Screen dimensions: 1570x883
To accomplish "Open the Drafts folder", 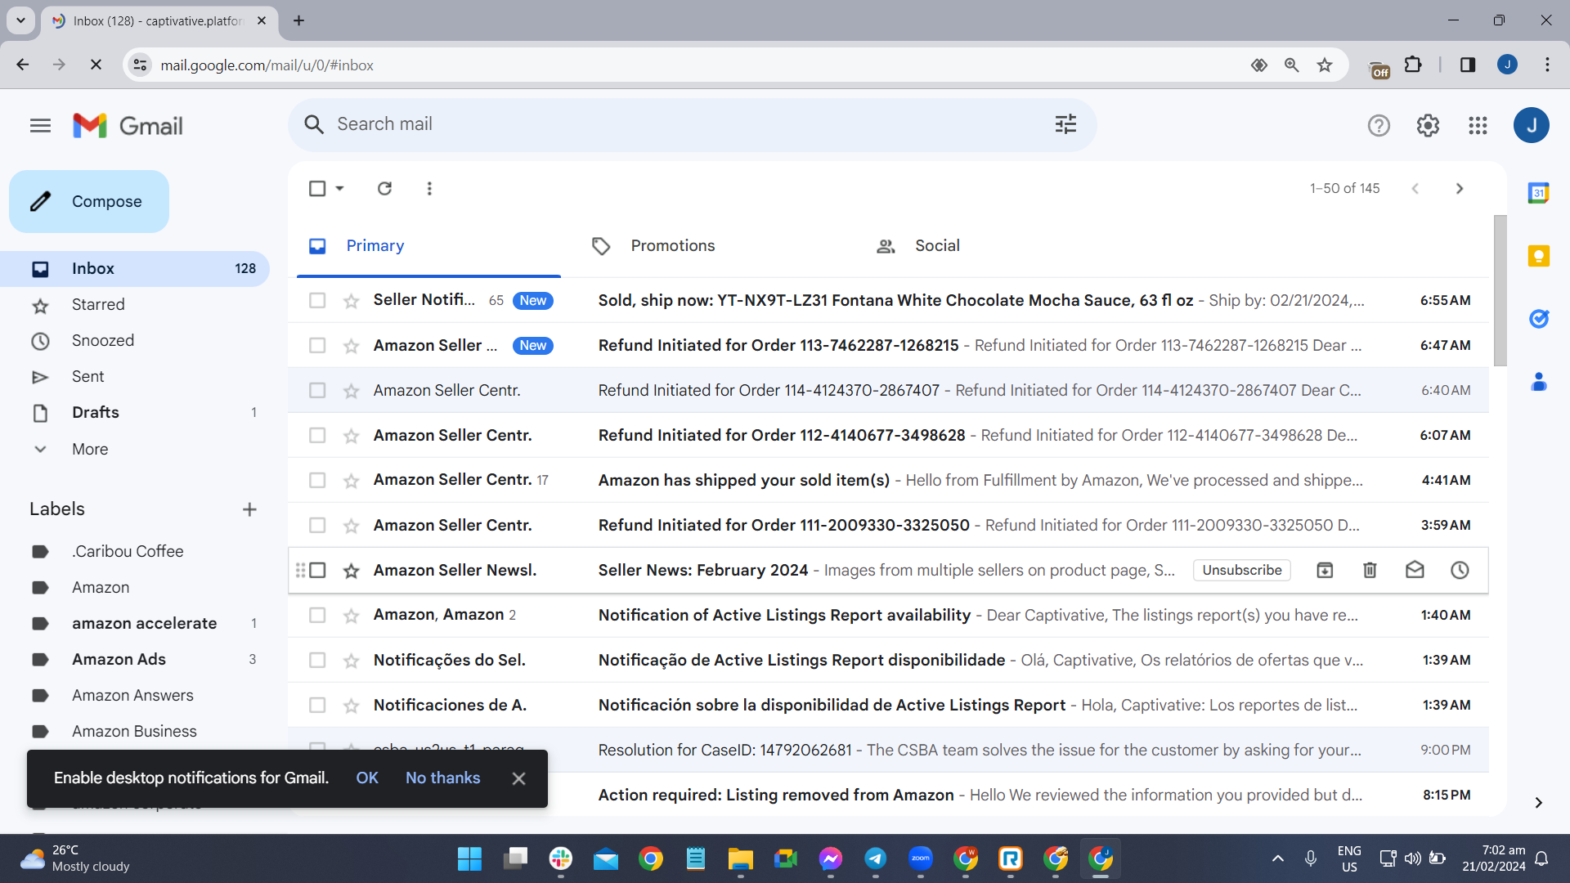I will [135, 413].
